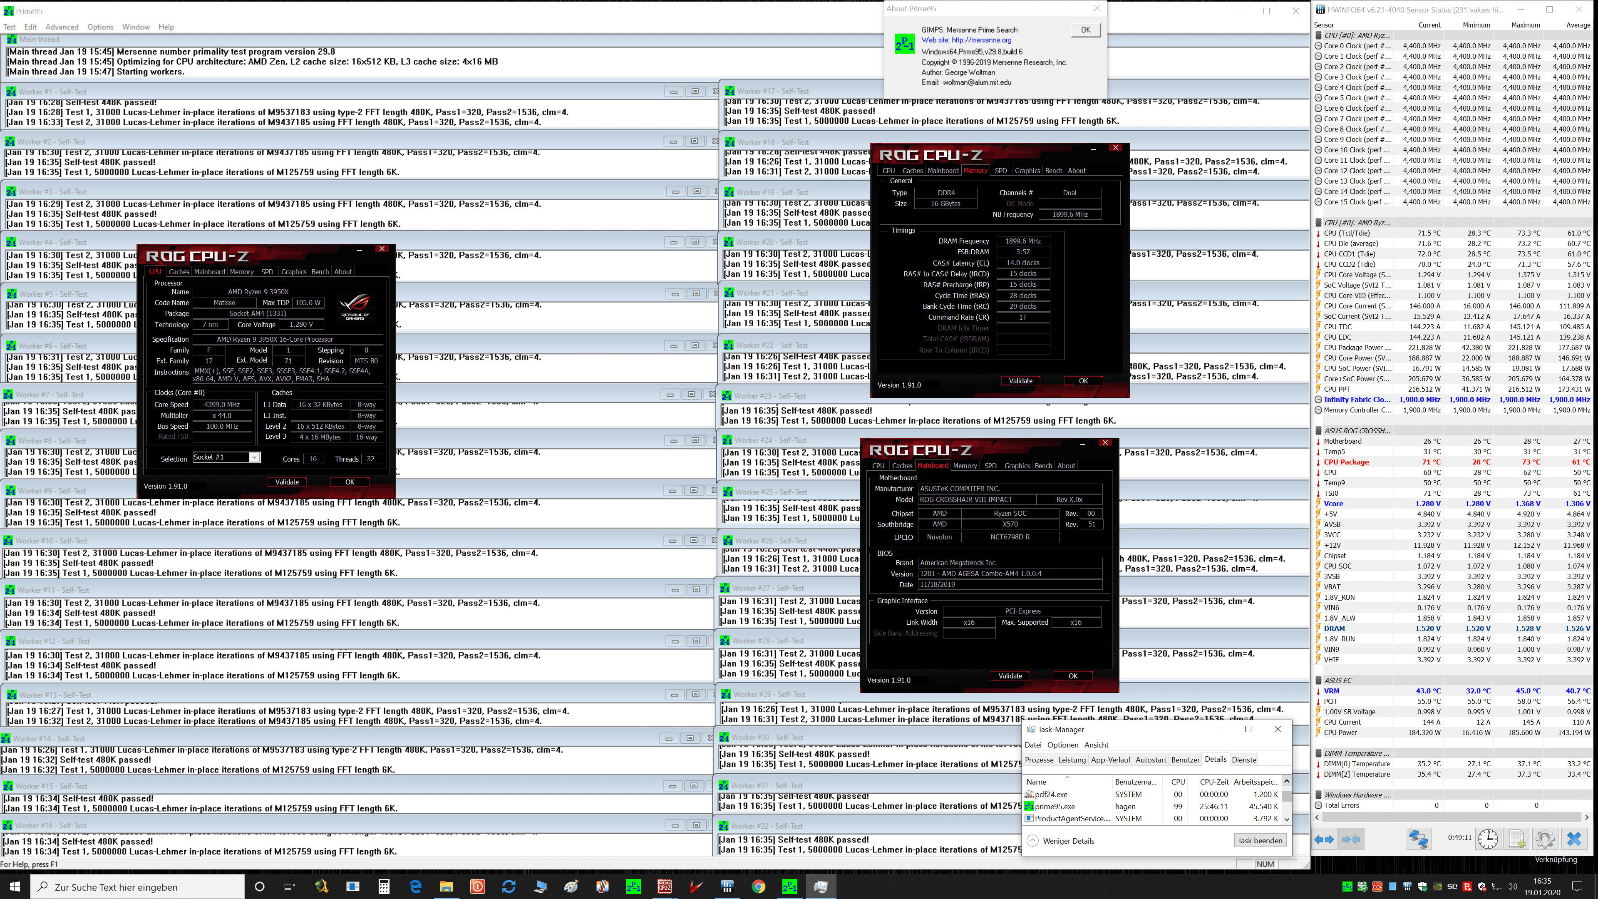Open Google Chrome from the taskbar

[758, 887]
